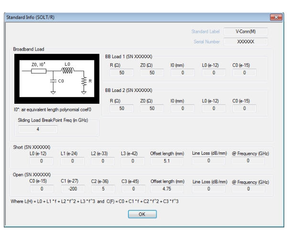The image size is (289, 230).
Task: Click the 'Sliding Load BreakPoint Freq (in GHz)' label
Action: (53, 120)
